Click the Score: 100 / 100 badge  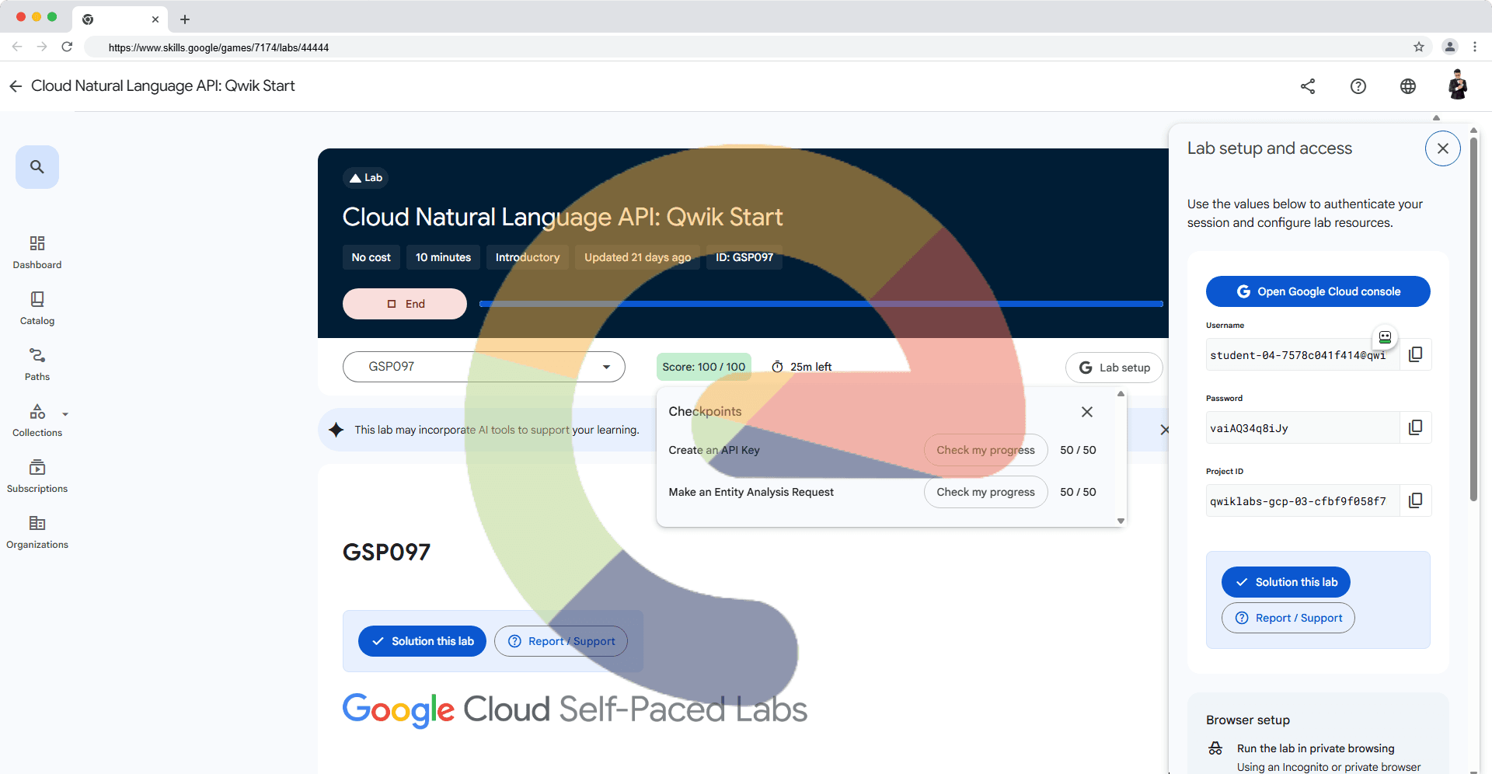704,367
